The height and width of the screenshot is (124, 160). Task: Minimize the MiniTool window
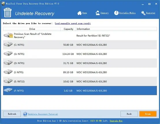click(x=143, y=4)
